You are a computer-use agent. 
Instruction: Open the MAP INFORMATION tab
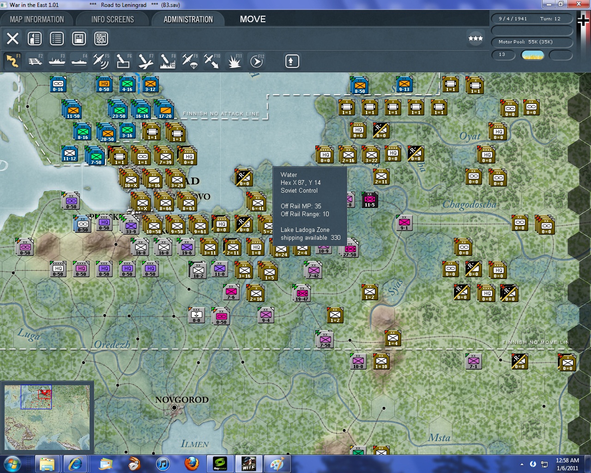click(37, 19)
